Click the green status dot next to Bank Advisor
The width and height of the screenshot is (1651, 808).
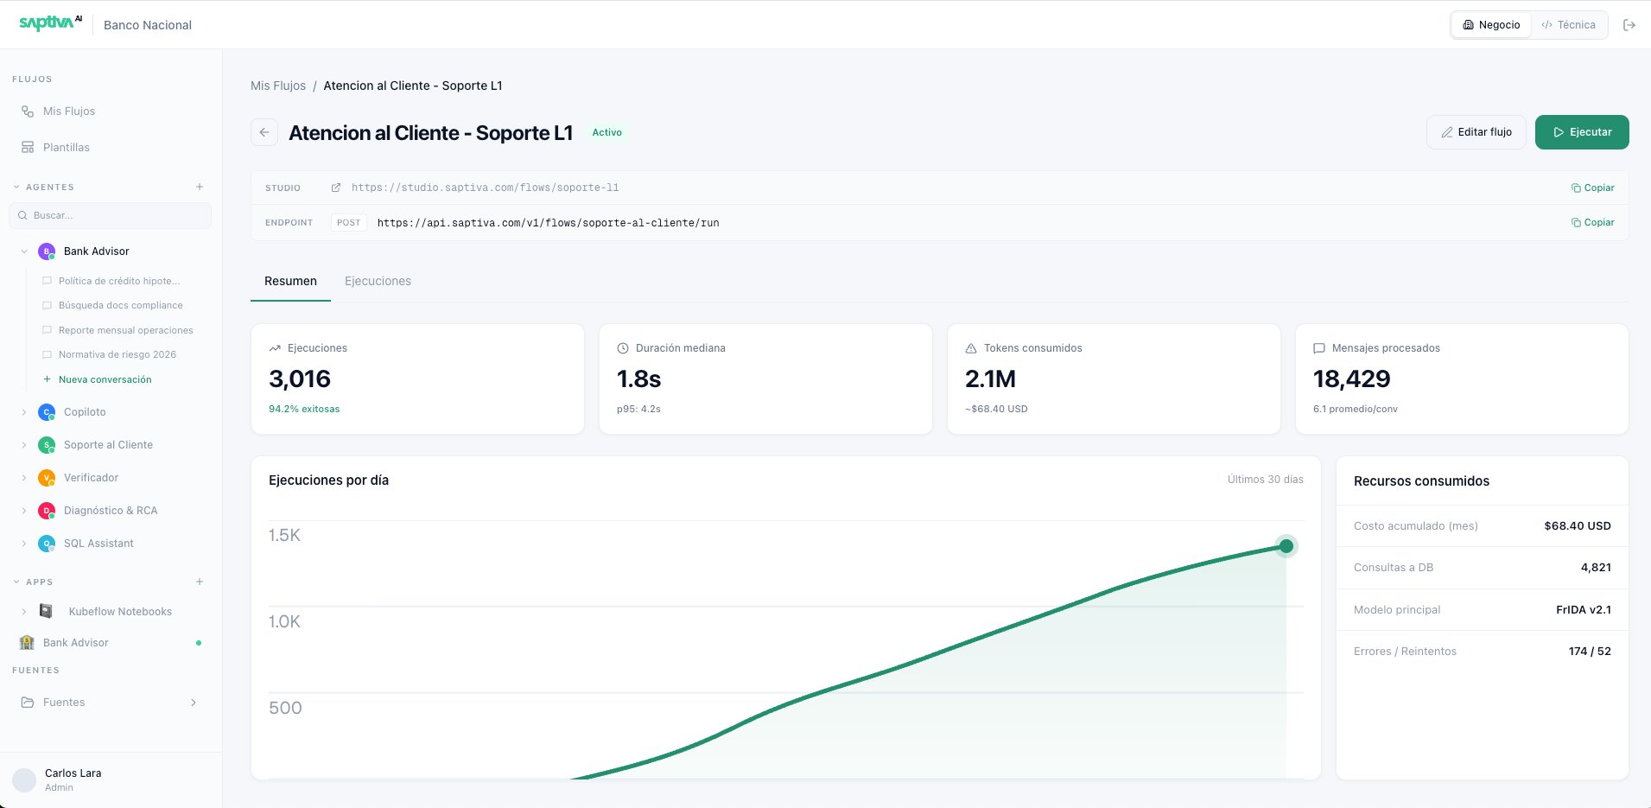200,642
